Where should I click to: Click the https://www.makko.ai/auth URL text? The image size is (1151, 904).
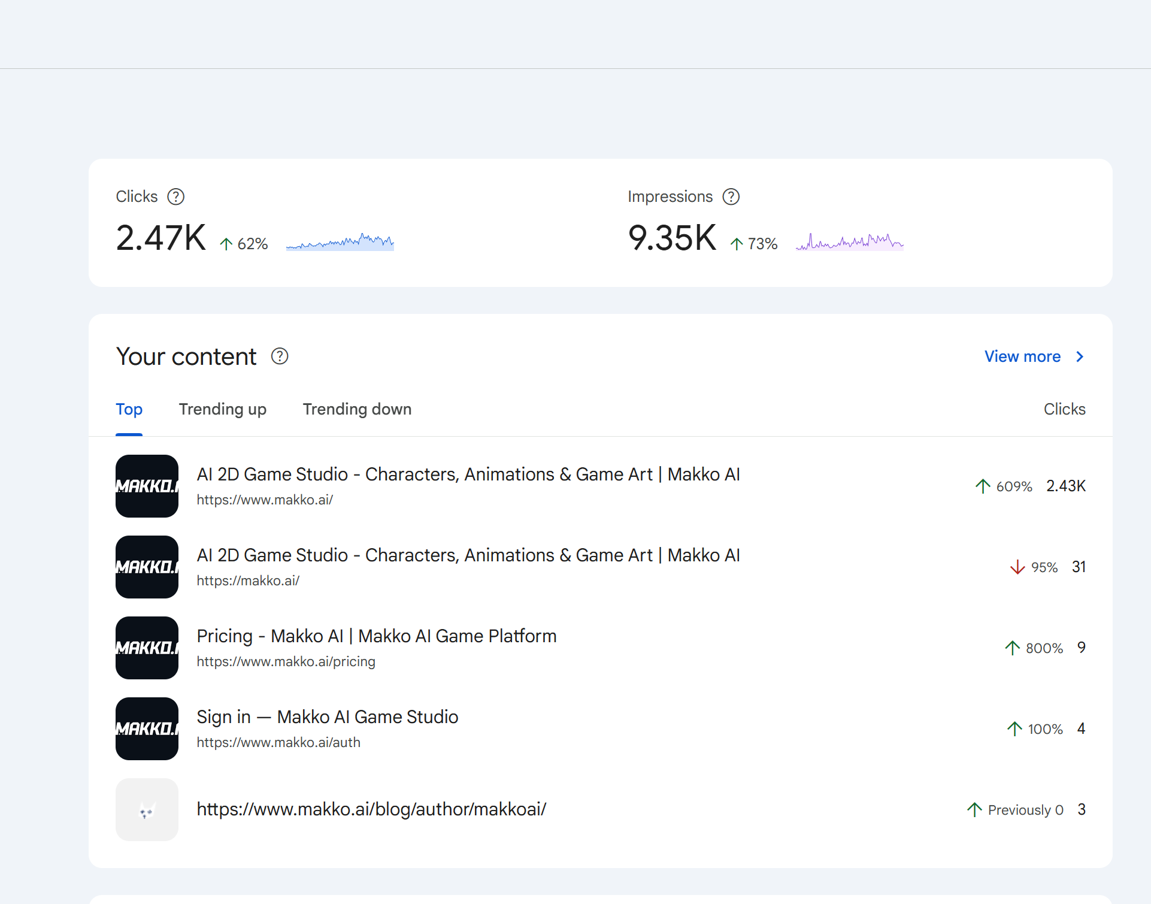click(x=278, y=742)
